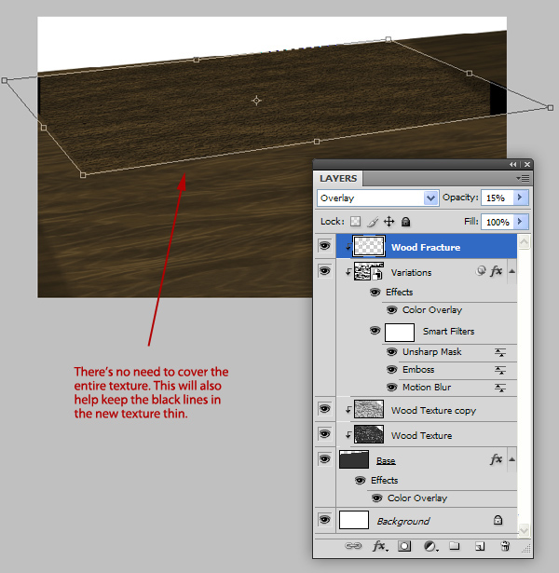Hide the Wood Texture copy layer
559x573 pixels.
tap(324, 409)
